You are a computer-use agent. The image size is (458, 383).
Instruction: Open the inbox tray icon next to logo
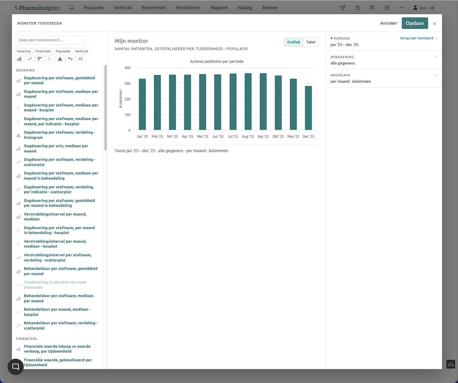[x=72, y=8]
